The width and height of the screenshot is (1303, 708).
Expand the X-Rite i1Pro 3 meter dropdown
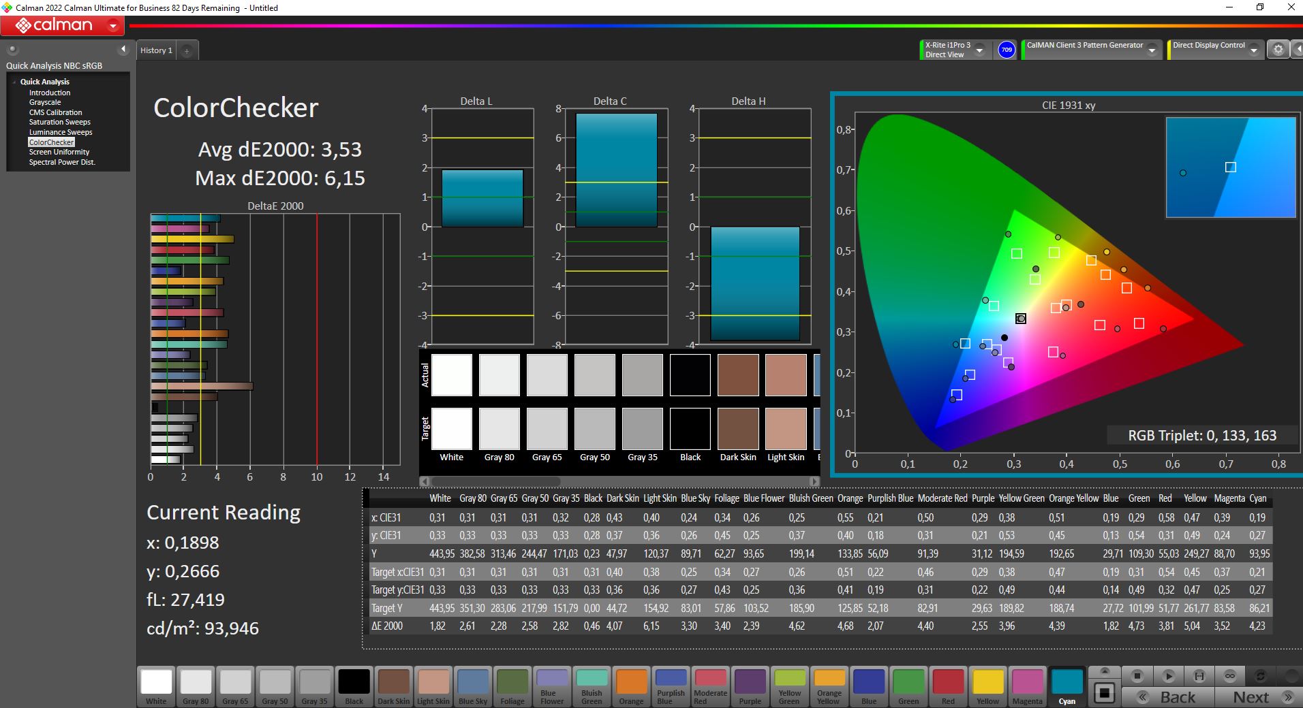[980, 50]
